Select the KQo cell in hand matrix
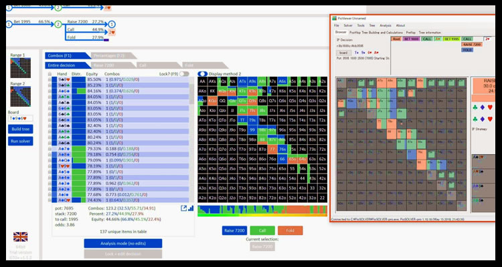 pyautogui.click(x=212, y=101)
